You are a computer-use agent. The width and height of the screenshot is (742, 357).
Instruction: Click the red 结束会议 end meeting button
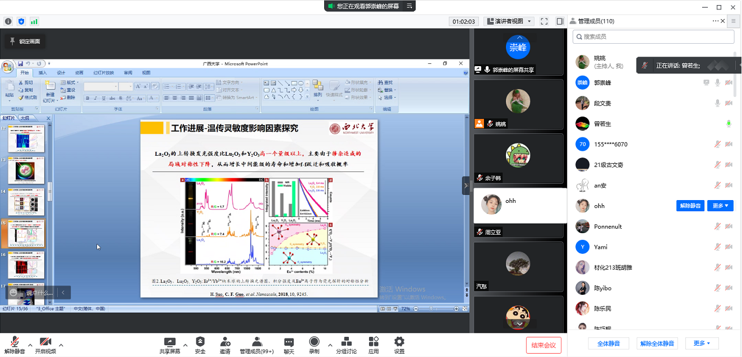pos(543,345)
